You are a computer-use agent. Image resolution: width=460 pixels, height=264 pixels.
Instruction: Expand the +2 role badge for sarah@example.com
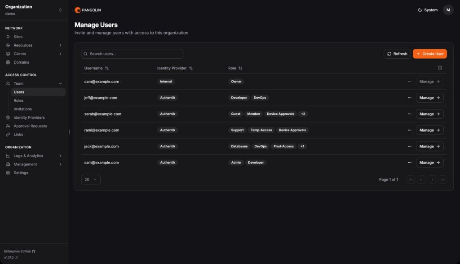pos(303,114)
